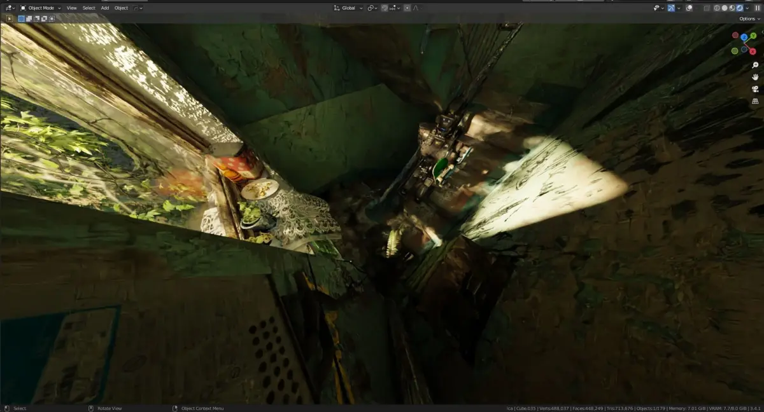Click the Verts:488,037 statistic
The width and height of the screenshot is (764, 412).
(555, 408)
